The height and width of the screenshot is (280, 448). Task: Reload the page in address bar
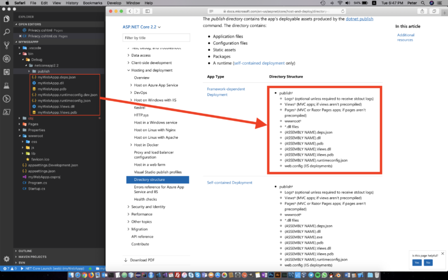point(342,11)
